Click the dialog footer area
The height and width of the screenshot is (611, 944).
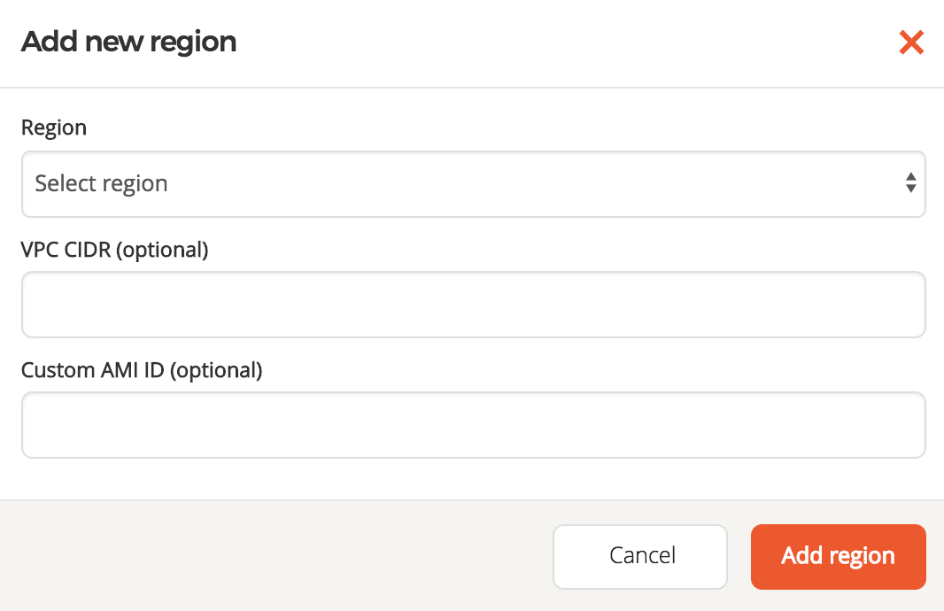266,556
